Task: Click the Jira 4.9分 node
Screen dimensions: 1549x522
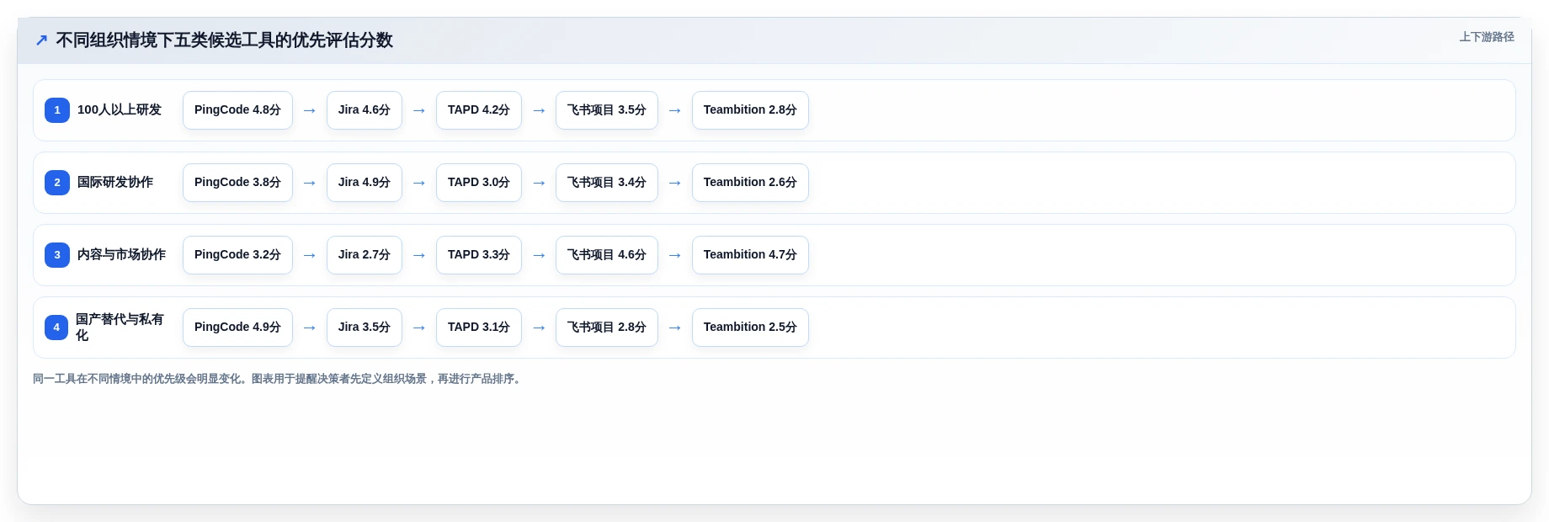Action: (x=365, y=183)
